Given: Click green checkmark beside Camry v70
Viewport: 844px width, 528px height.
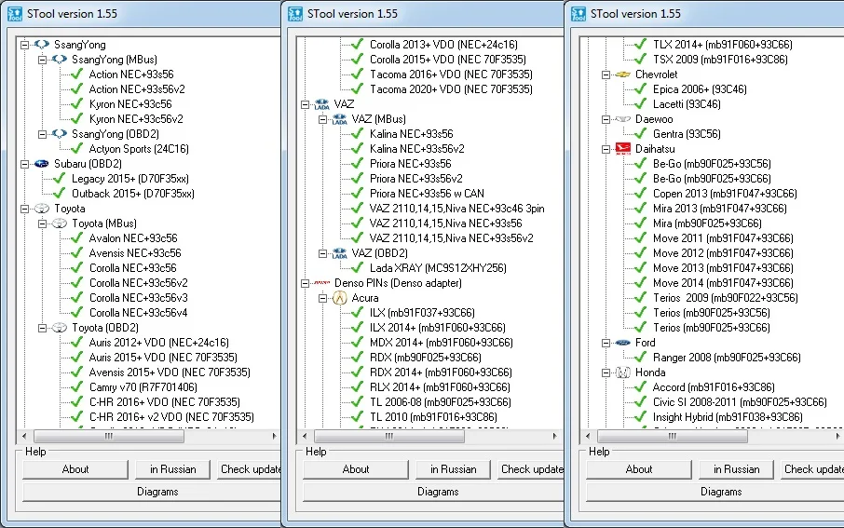Looking at the screenshot, I should click(x=77, y=387).
